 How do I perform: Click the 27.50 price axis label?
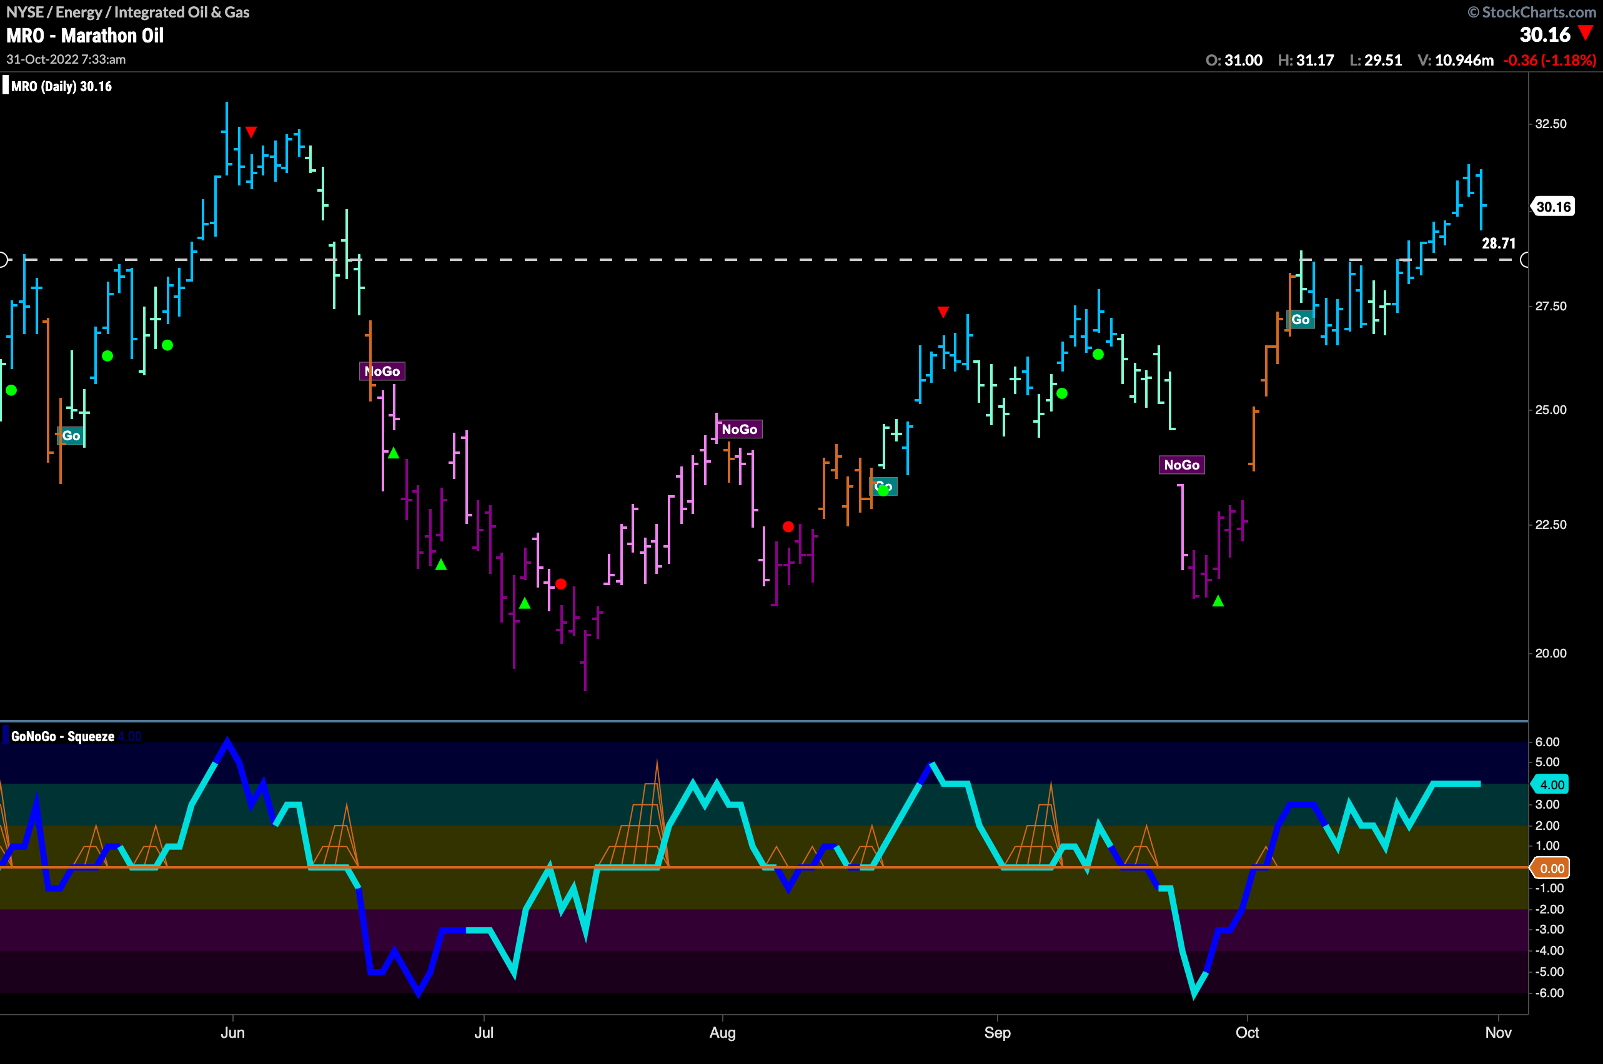[1551, 306]
